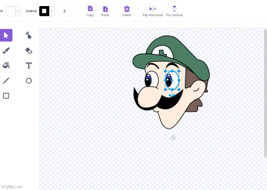
Task: Flip selection vertically
Action: (x=174, y=11)
